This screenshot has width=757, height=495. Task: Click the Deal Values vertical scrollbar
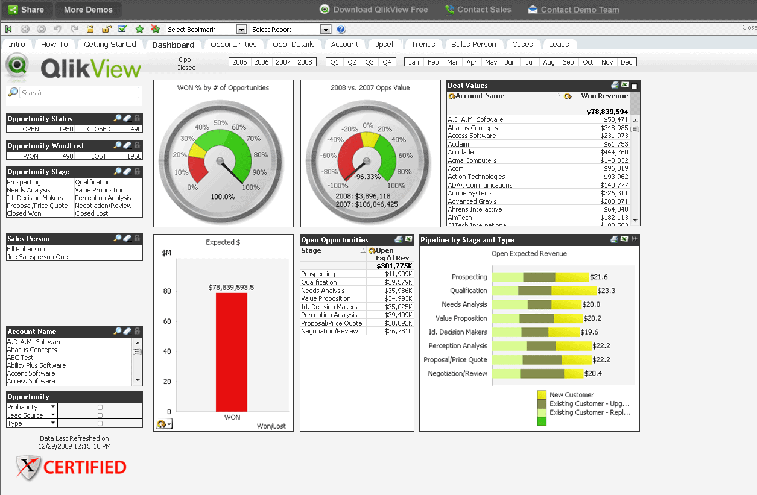tap(635, 171)
